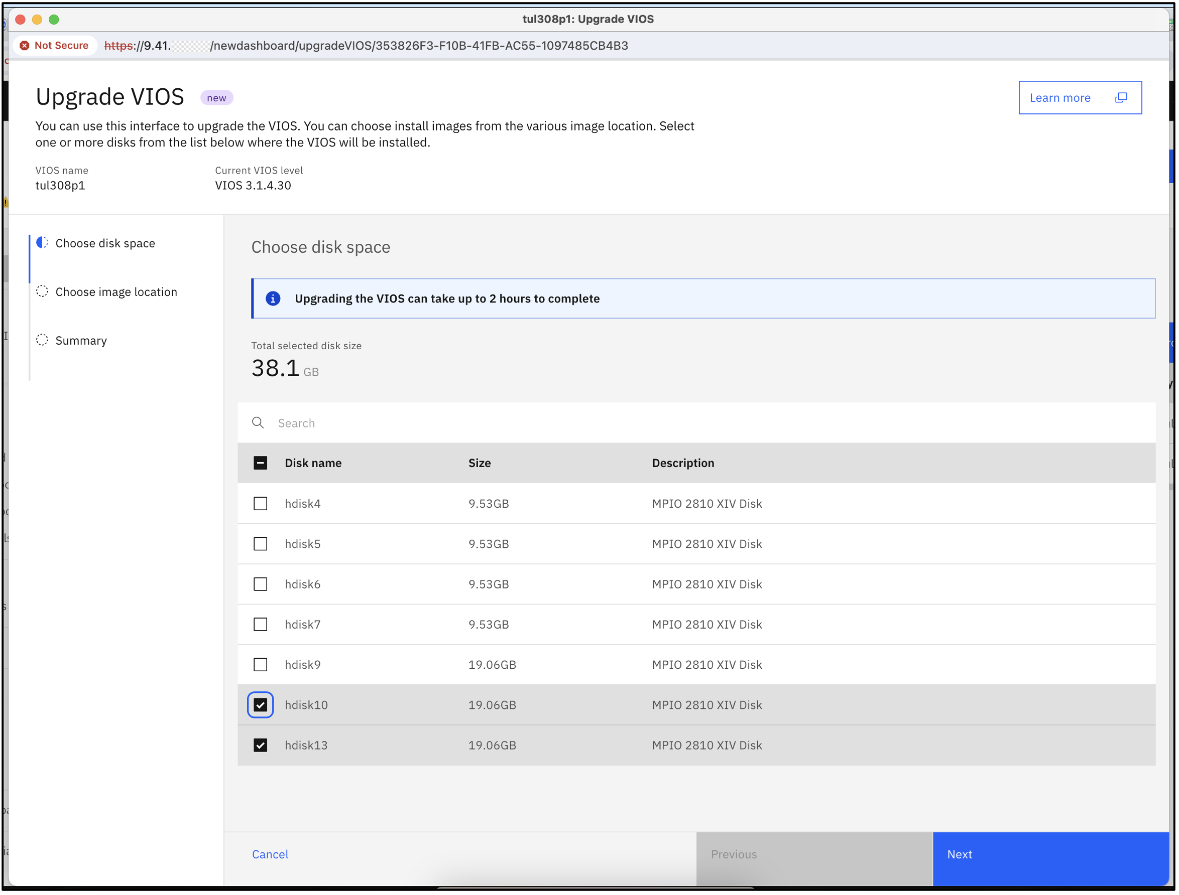Screen dimensions: 1179x895
Task: Uncheck the hdisk13 checkbox
Action: [261, 746]
